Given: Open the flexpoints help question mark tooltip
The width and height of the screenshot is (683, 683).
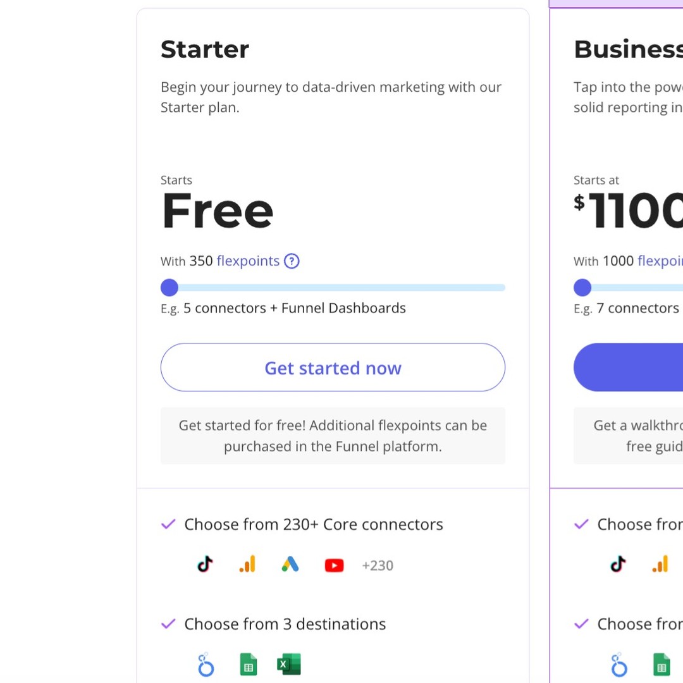Looking at the screenshot, I should 292,261.
